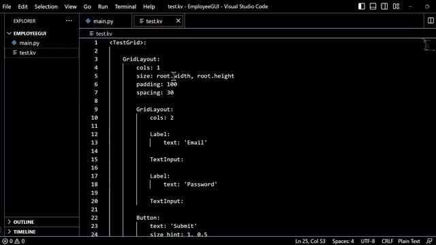Click line number 9 in gutter
This screenshot has width=436, height=245.
[96, 109]
